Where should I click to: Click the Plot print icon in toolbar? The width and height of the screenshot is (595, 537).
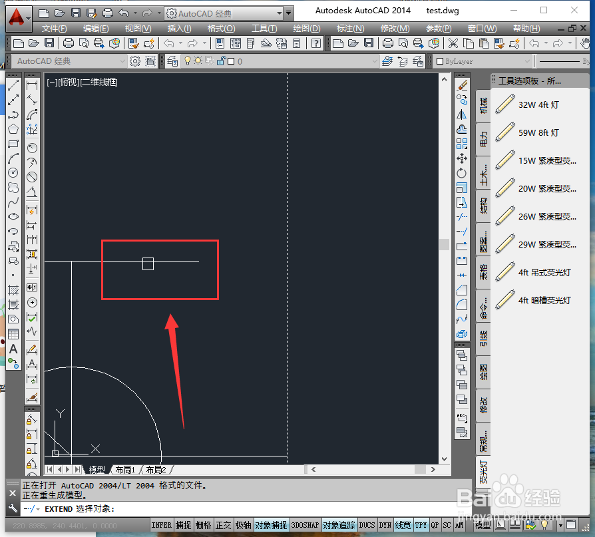(69, 43)
